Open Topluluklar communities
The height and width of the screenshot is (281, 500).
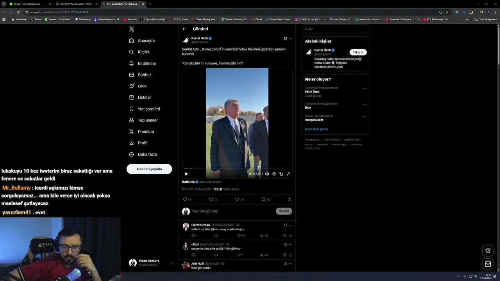[x=143, y=120]
